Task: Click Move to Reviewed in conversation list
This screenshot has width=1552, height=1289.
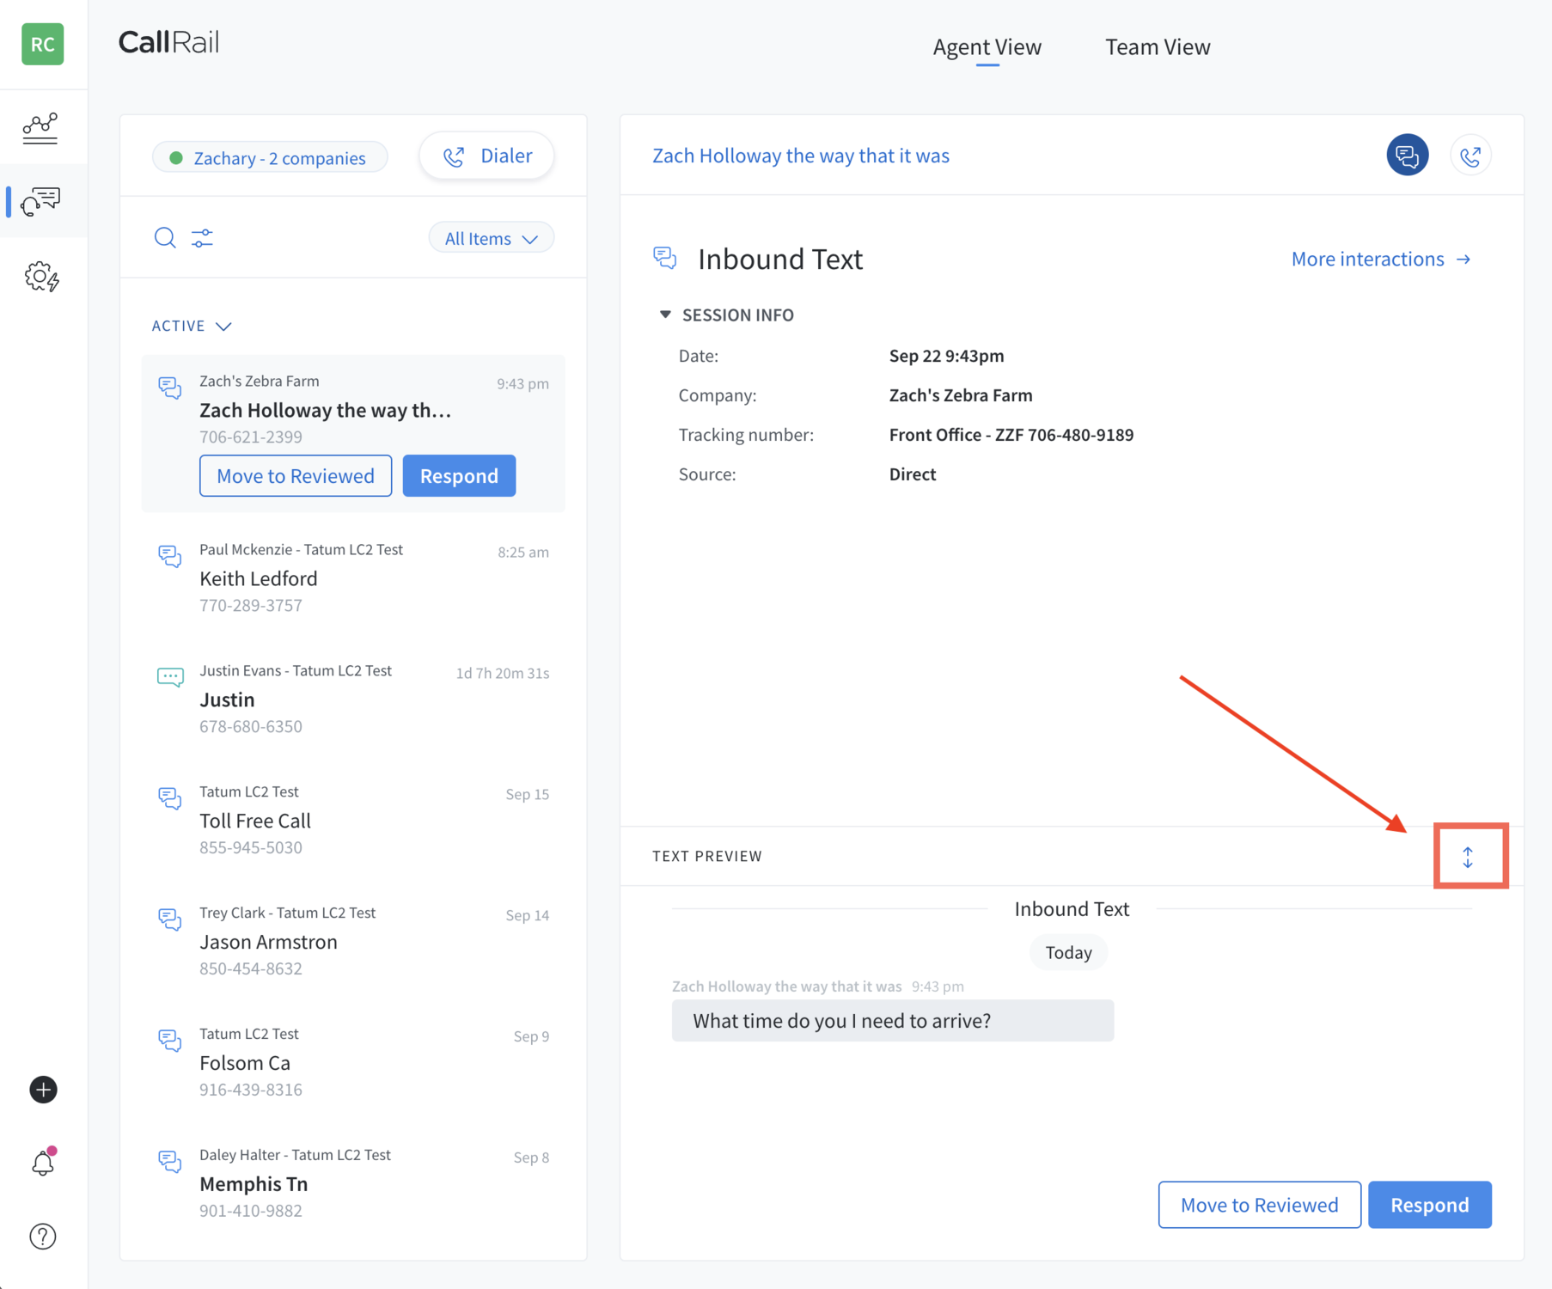Action: [296, 475]
